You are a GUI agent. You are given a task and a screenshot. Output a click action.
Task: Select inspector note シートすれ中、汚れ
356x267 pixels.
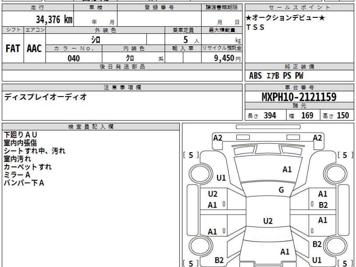[x=34, y=151]
